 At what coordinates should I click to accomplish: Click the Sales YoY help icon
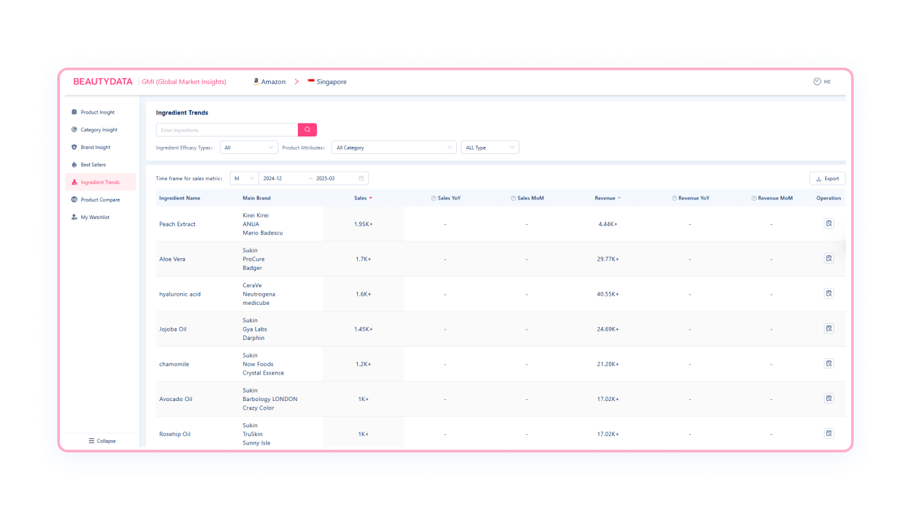[x=433, y=198]
